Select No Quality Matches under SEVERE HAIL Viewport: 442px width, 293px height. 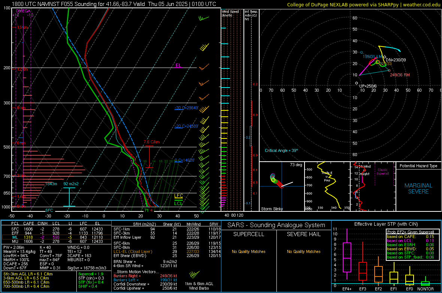[303, 251]
